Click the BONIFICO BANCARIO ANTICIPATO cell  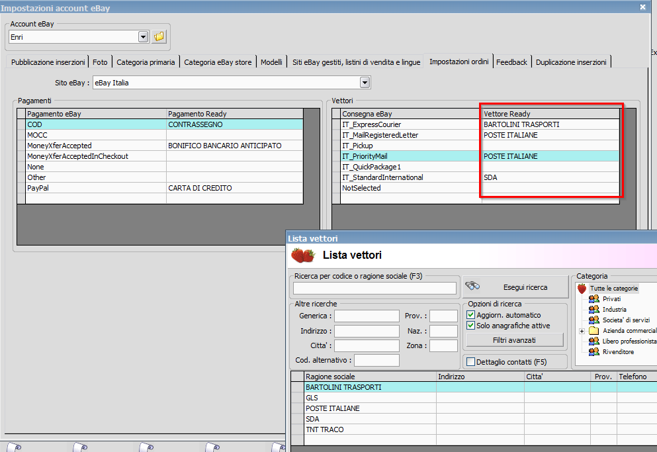pyautogui.click(x=234, y=146)
